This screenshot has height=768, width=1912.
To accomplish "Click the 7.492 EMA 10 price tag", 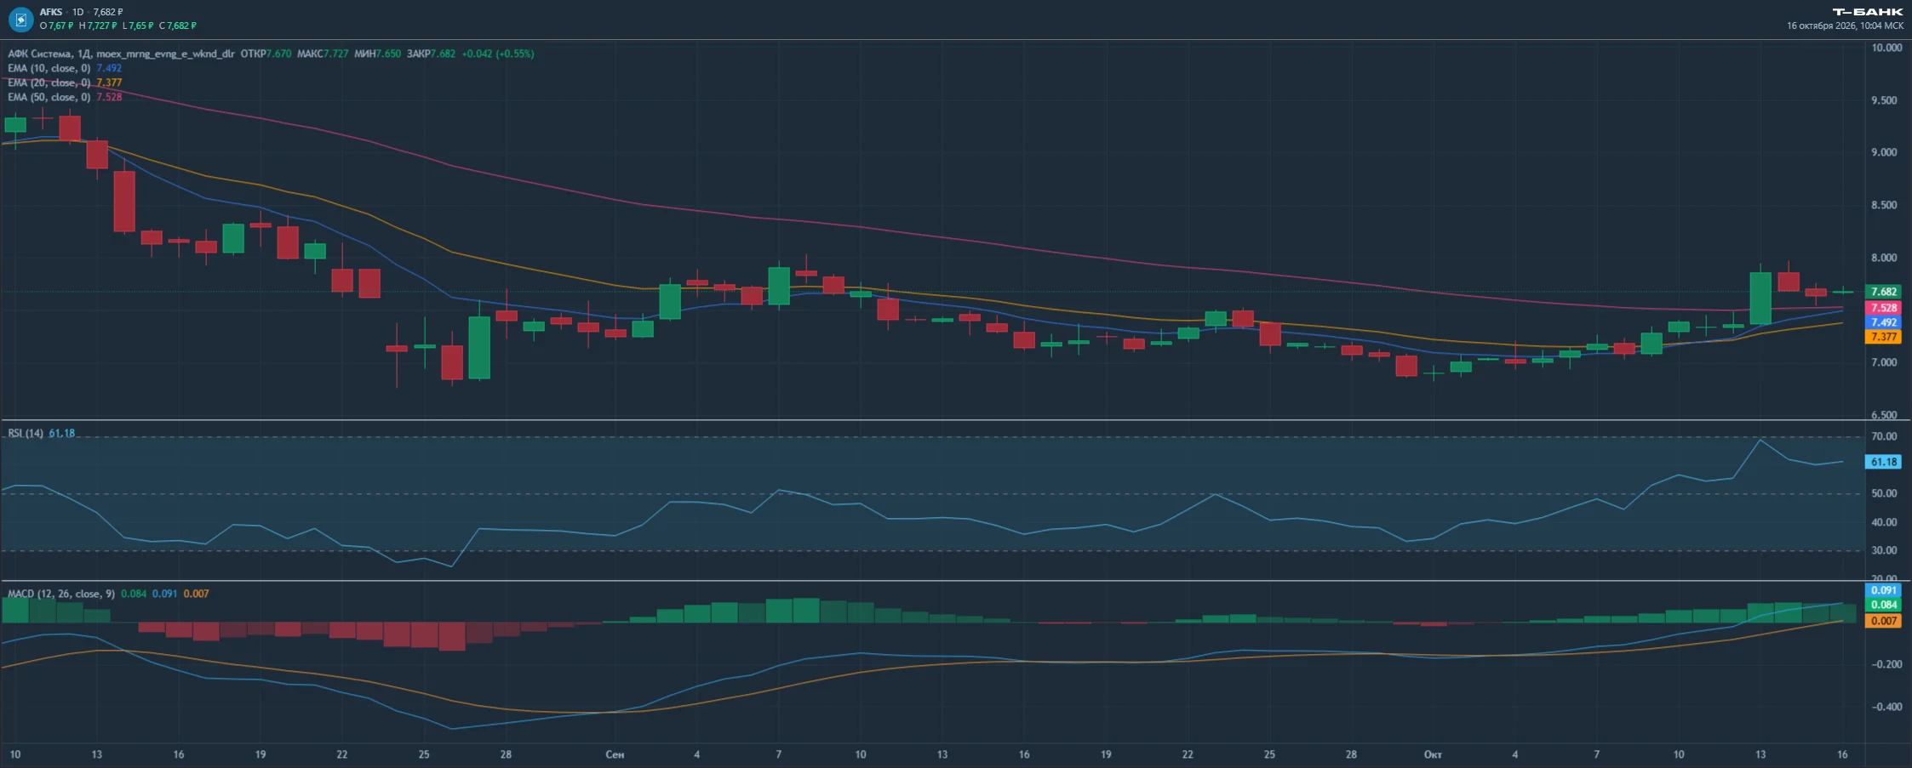I will click(x=1884, y=322).
